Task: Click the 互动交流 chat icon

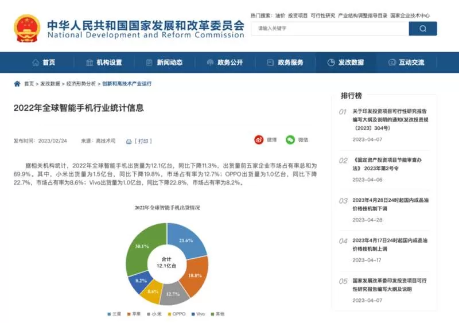Action: 392,63
